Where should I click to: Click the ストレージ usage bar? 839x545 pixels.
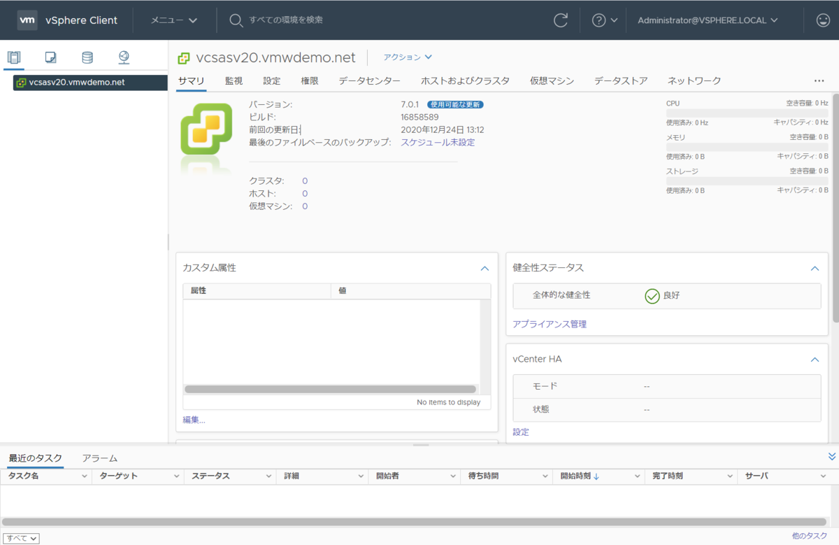tap(747, 181)
